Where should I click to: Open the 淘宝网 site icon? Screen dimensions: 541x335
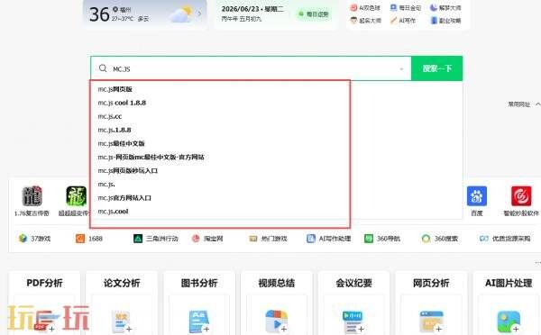(196, 238)
